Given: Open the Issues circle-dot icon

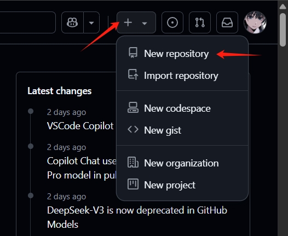Looking at the screenshot, I should pyautogui.click(x=172, y=22).
